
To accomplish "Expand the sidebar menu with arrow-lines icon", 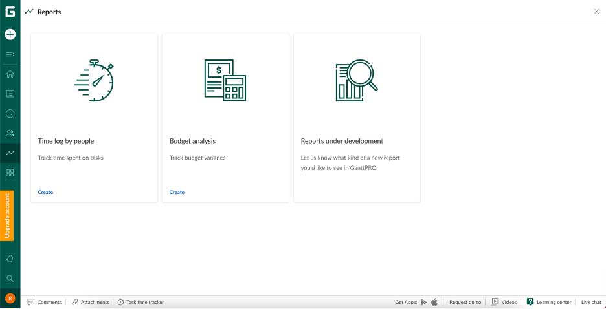I will [x=10, y=54].
